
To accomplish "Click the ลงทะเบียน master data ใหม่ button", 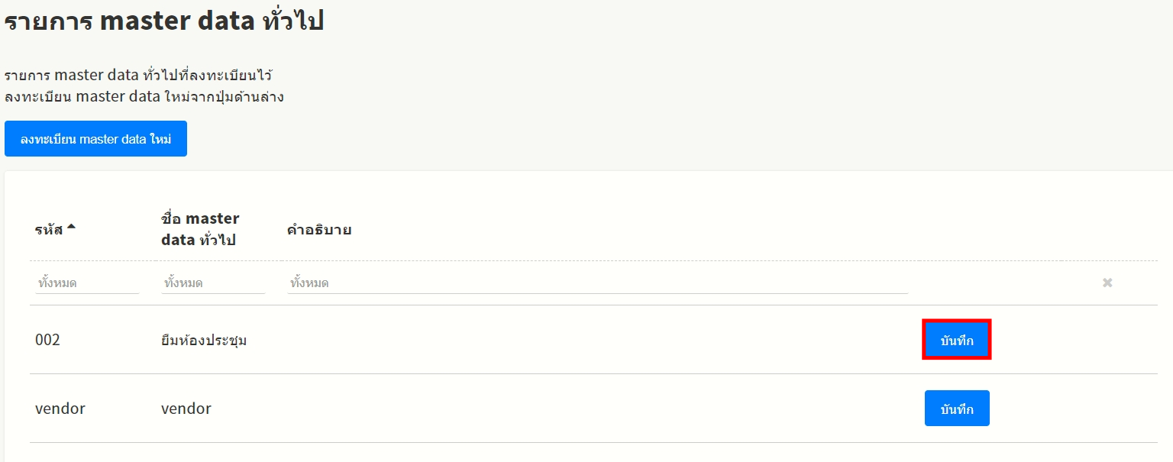I will pyautogui.click(x=95, y=139).
